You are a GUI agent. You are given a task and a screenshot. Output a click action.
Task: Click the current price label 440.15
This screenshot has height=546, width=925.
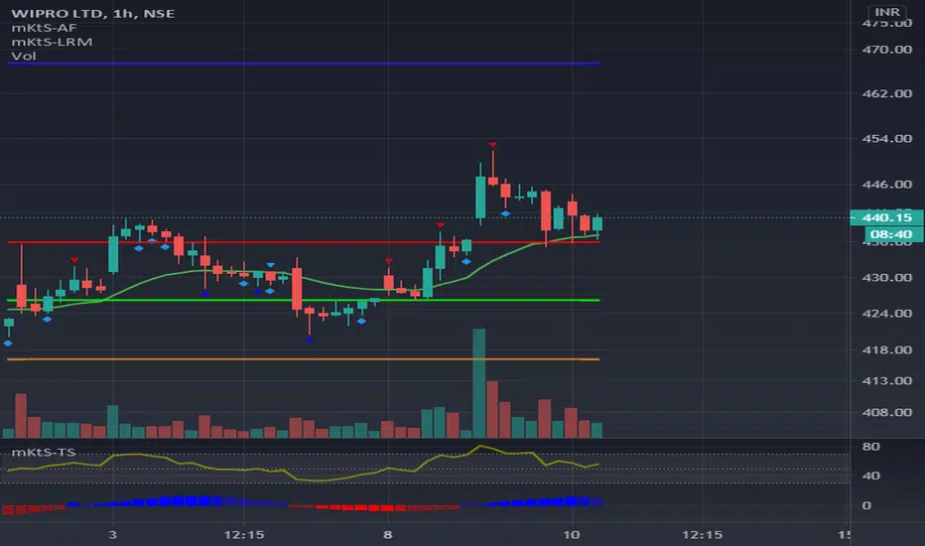(886, 217)
